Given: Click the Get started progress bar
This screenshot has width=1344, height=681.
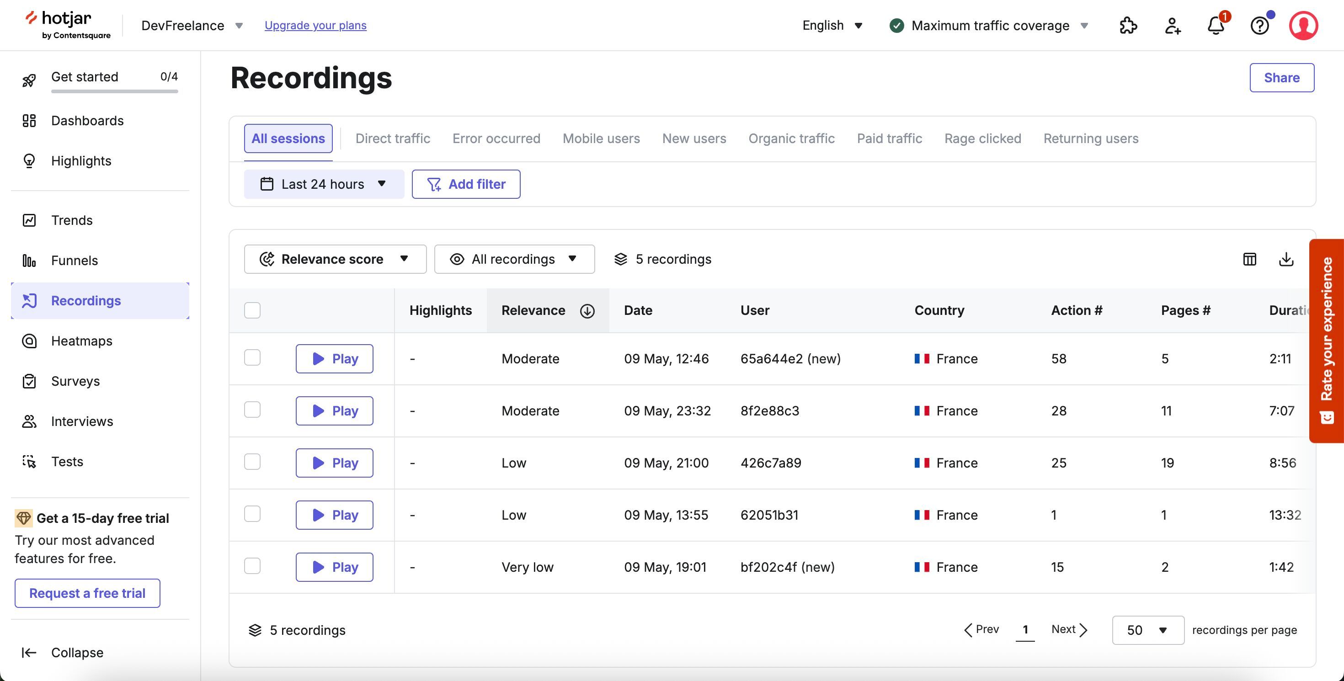Looking at the screenshot, I should pos(114,92).
